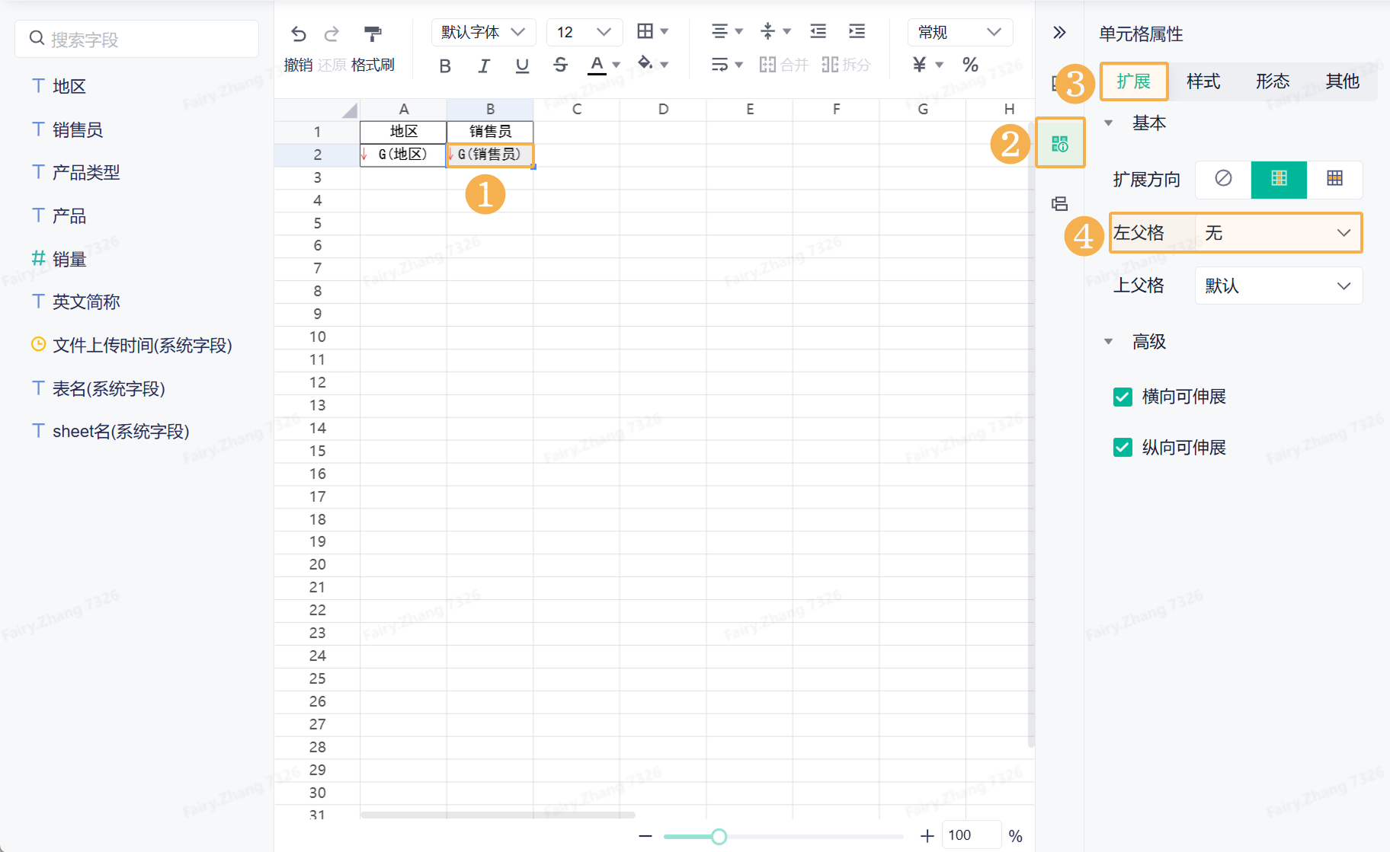Click the zoom out minus button
The image size is (1390, 852).
tap(645, 836)
